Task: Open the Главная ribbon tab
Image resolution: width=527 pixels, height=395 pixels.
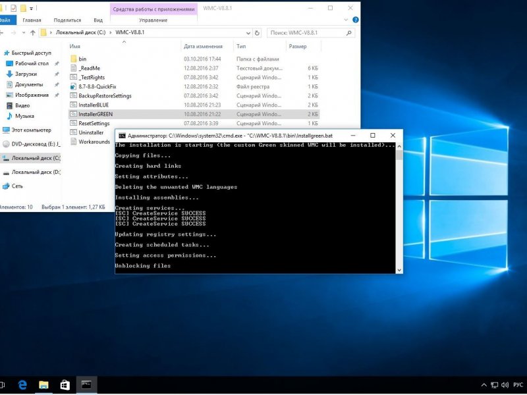Action: pyautogui.click(x=32, y=20)
